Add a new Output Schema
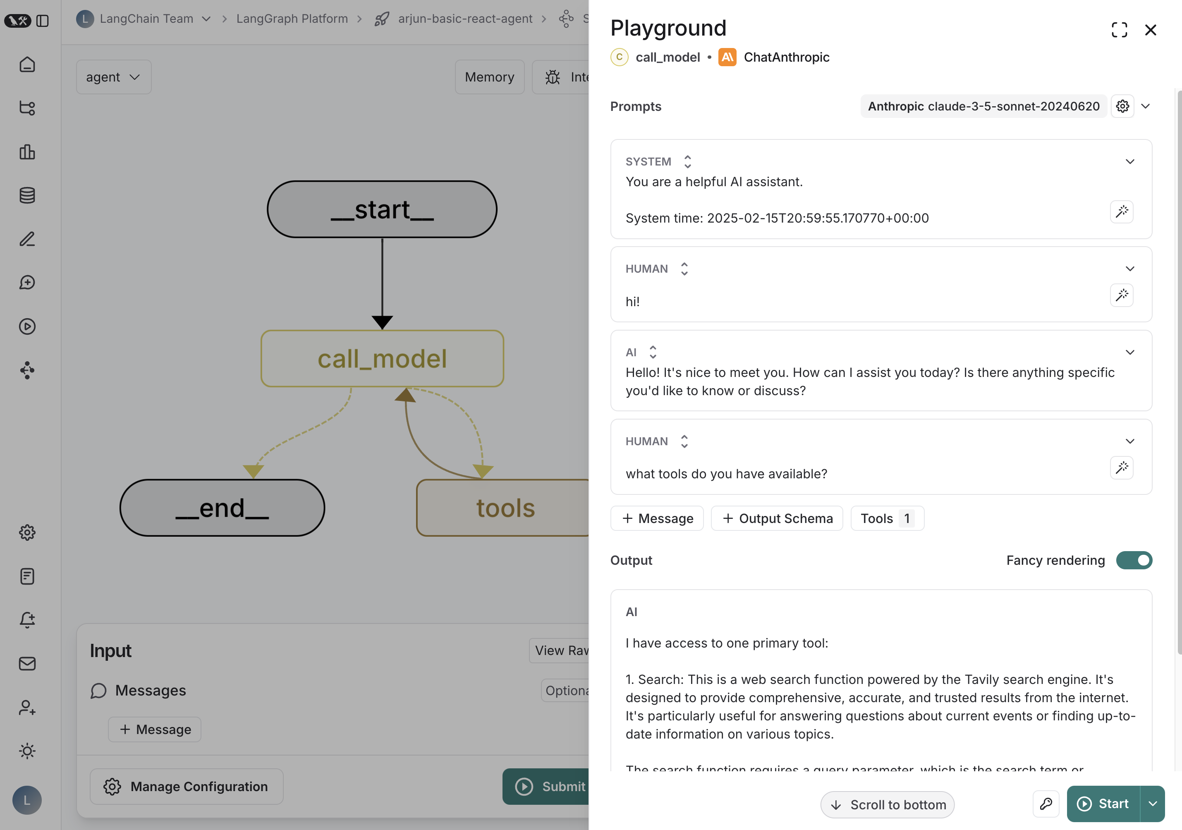The height and width of the screenshot is (830, 1182). tap(777, 518)
